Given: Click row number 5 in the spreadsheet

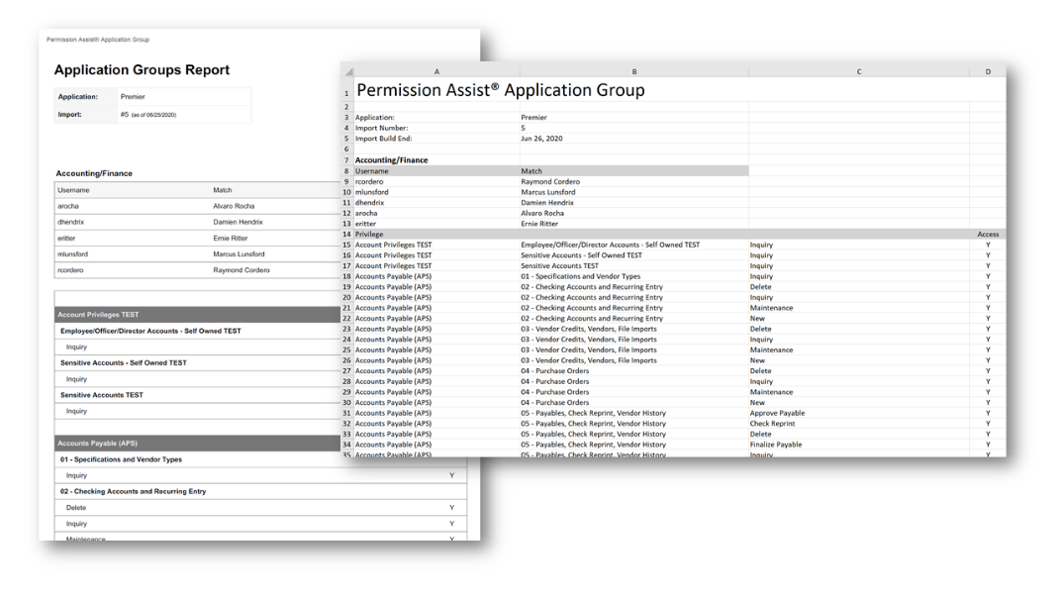Looking at the screenshot, I should click(348, 139).
